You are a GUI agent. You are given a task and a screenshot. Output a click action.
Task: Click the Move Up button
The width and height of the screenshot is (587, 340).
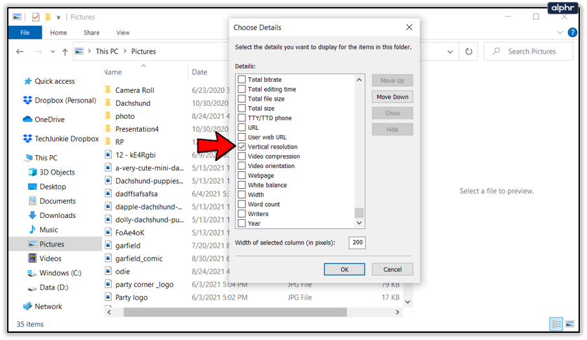pyautogui.click(x=392, y=80)
